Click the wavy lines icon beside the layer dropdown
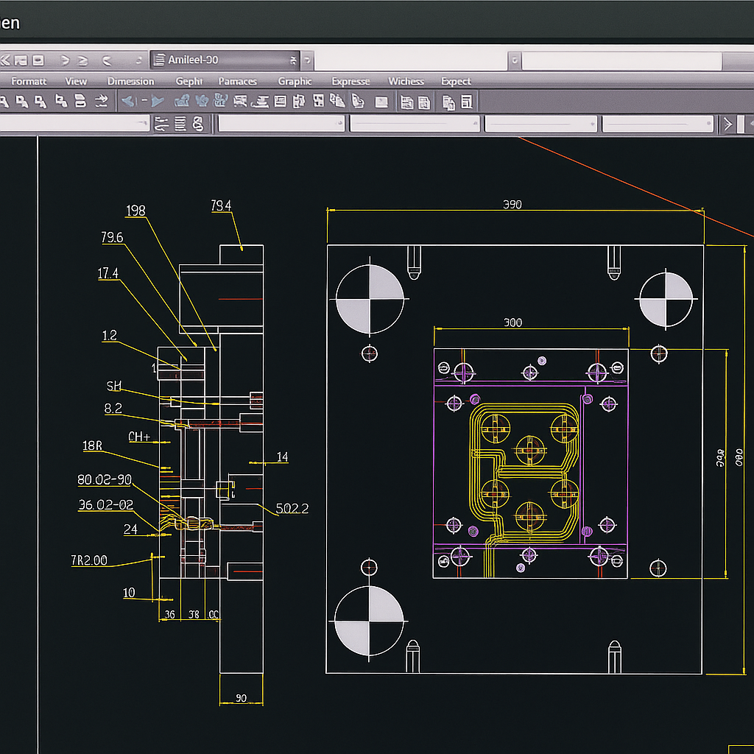The image size is (754, 754). 161,124
